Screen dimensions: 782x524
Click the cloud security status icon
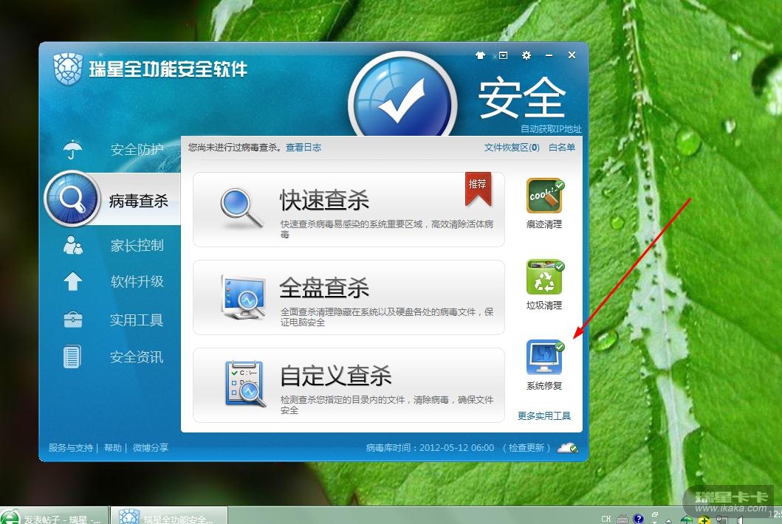567,448
